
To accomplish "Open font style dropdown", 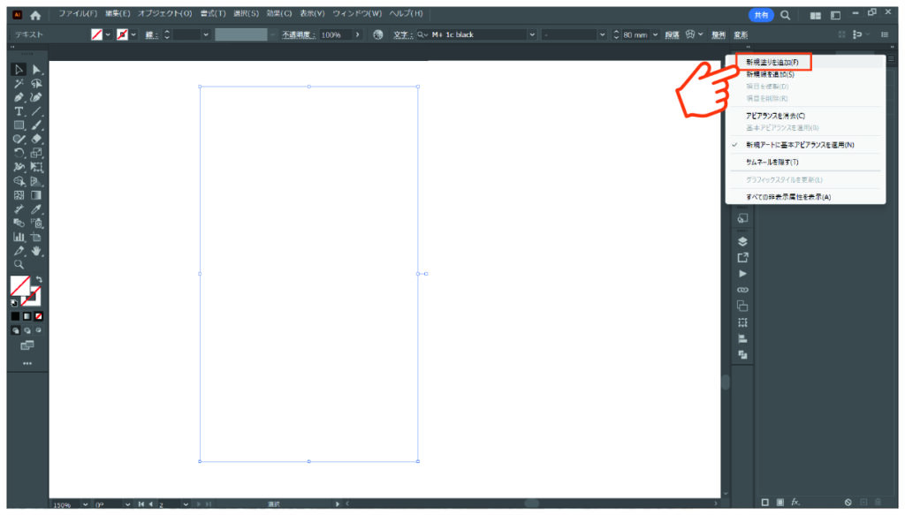I will pyautogui.click(x=602, y=34).
